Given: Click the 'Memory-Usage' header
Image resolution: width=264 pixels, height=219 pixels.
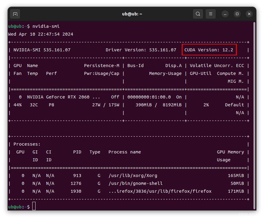Looking at the screenshot, I should click(165, 74).
